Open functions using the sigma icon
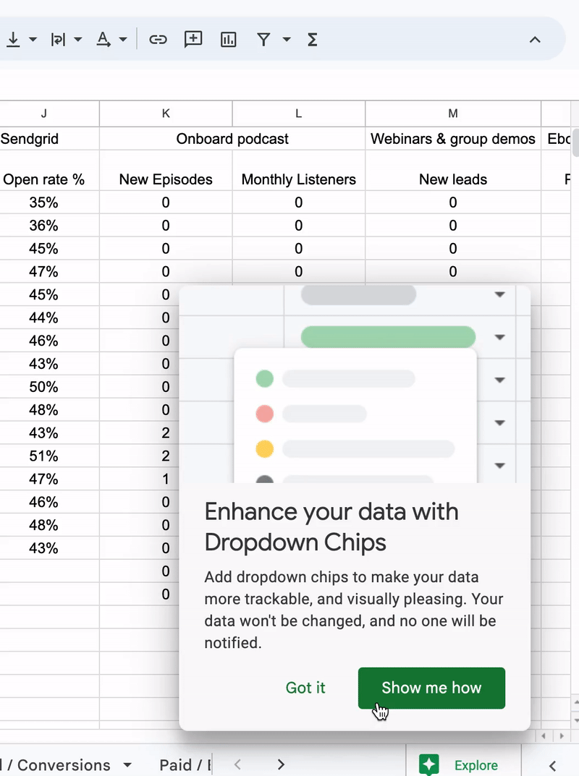This screenshot has width=579, height=776. (311, 39)
